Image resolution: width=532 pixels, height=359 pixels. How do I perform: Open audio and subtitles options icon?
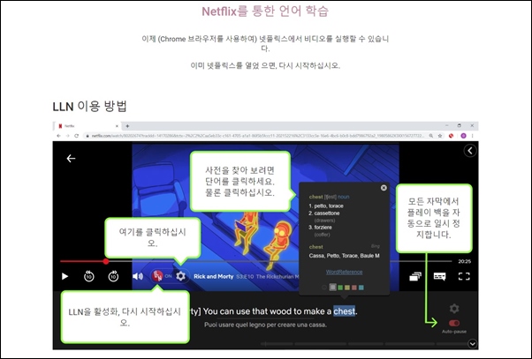[x=440, y=276]
